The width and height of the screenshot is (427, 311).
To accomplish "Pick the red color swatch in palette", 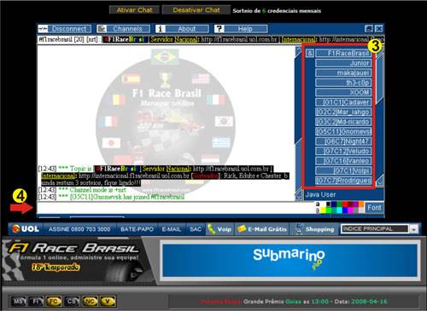I will [x=345, y=204].
